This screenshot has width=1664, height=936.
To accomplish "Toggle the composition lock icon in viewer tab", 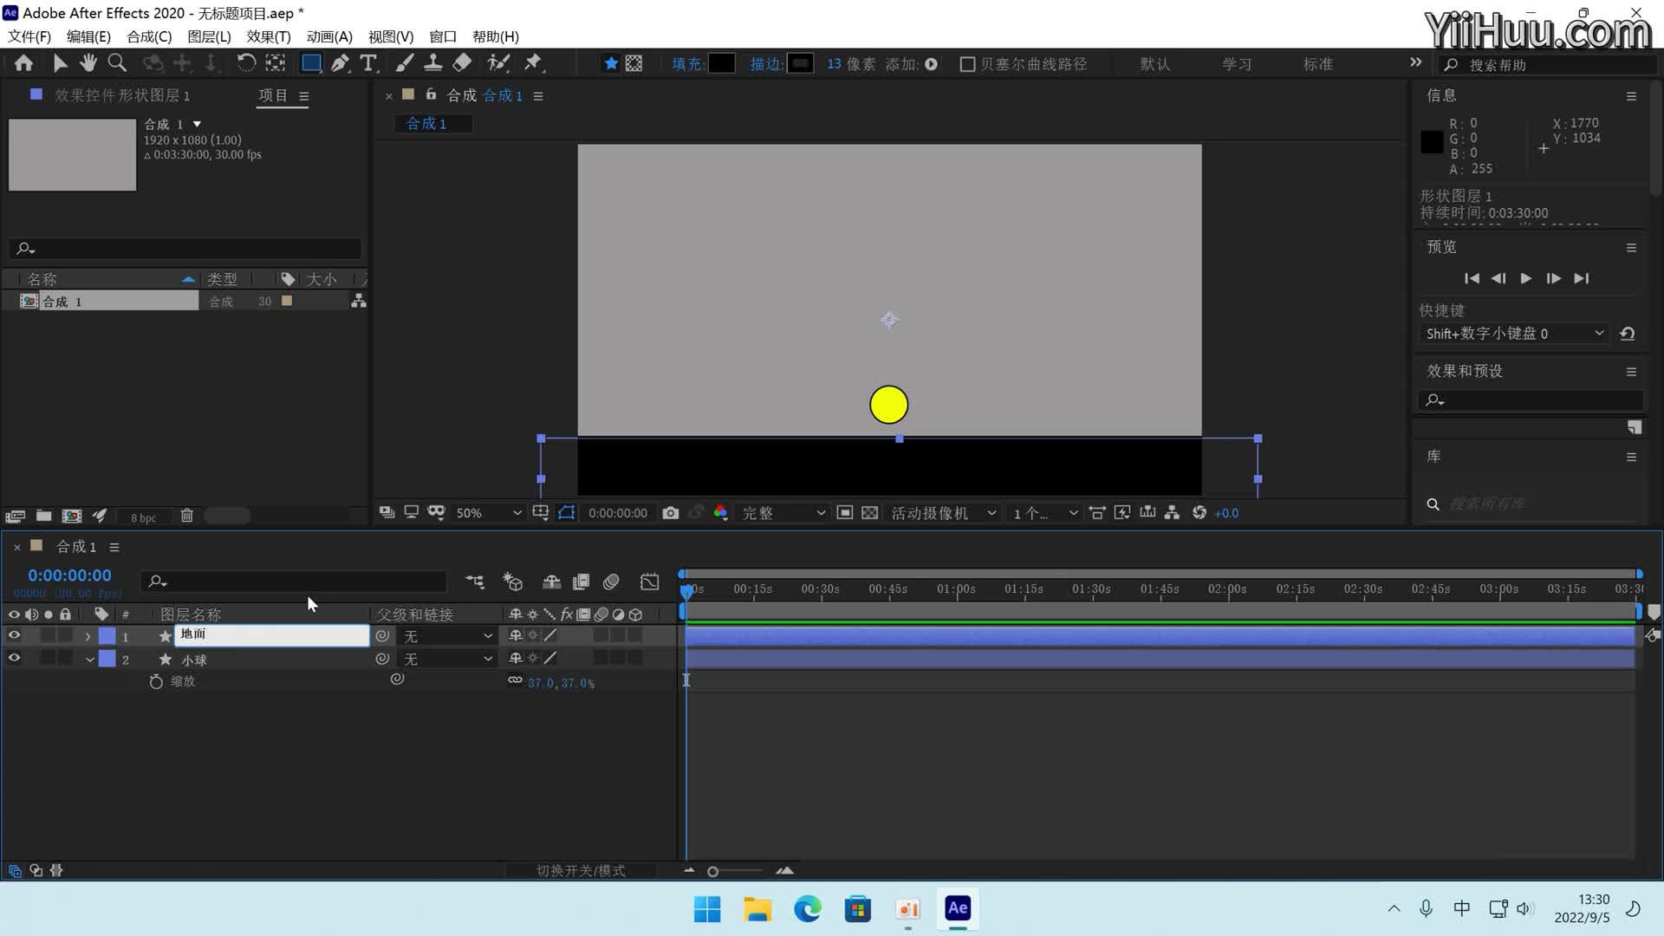I will (431, 94).
